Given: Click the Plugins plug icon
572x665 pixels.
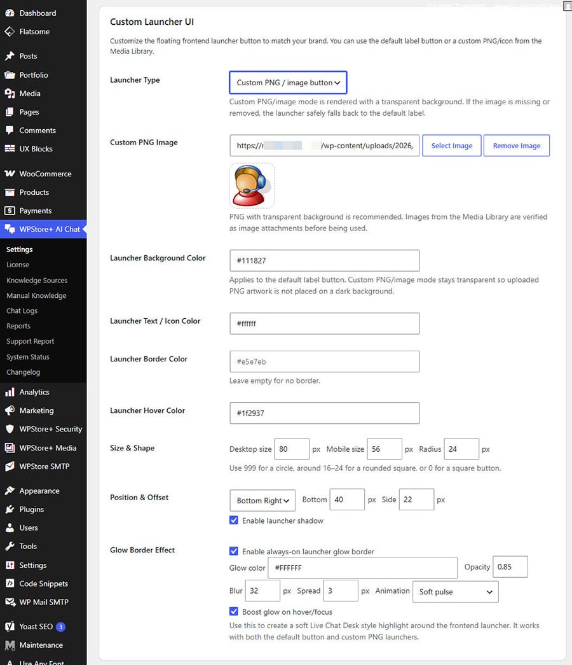Looking at the screenshot, I should coord(10,509).
